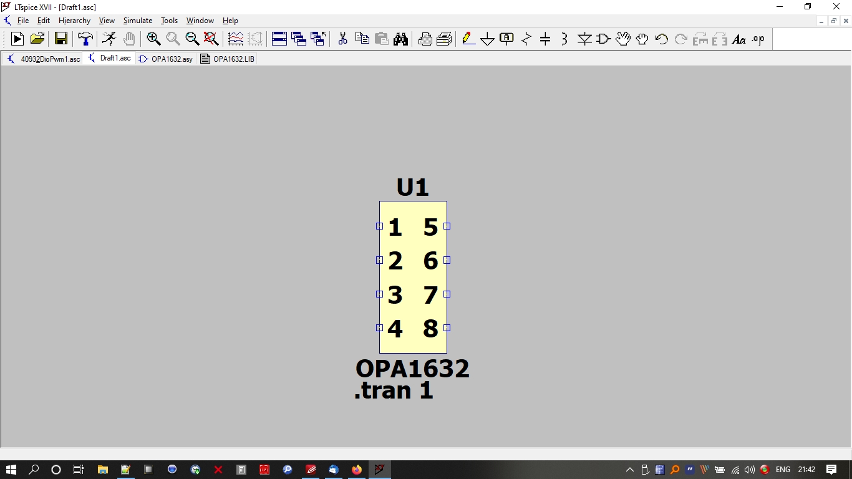
Task: Click pin 5 connection square on U1
Action: [447, 226]
